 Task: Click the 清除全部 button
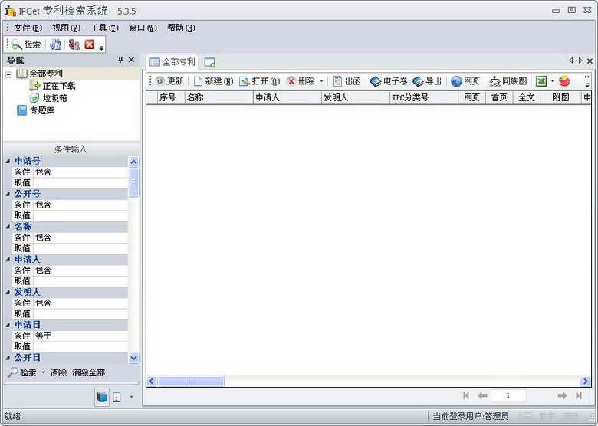pos(88,372)
